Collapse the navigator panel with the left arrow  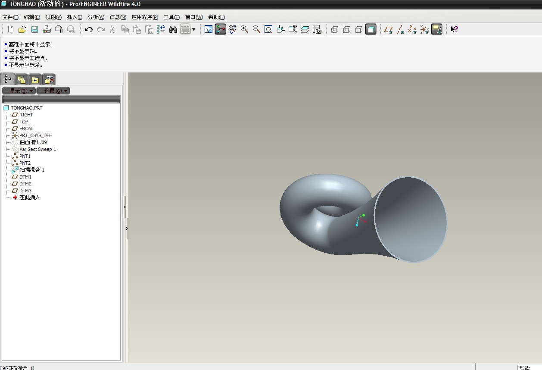pyautogui.click(x=125, y=207)
